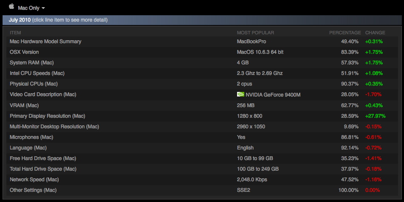Expand Other Settings (Mac) line item

tap(202, 190)
